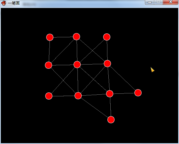Click the app icon in title bar
Viewport: 179px width, 144px height.
[4, 3]
